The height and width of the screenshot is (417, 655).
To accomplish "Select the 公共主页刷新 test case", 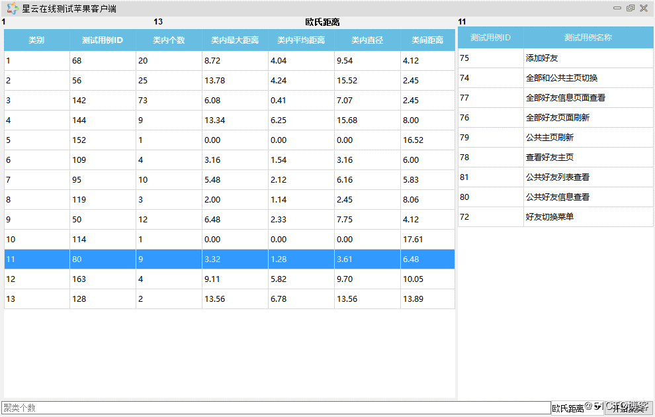I will [588, 138].
